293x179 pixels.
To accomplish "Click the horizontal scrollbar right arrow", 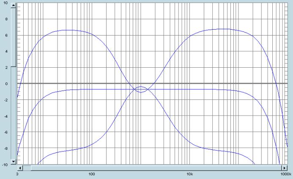I will point(284,168).
